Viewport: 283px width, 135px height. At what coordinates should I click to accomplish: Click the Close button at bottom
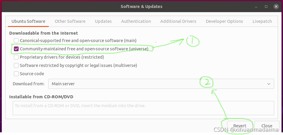tap(267, 126)
